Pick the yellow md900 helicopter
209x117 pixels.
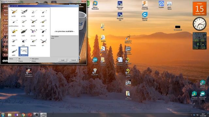point(14,32)
